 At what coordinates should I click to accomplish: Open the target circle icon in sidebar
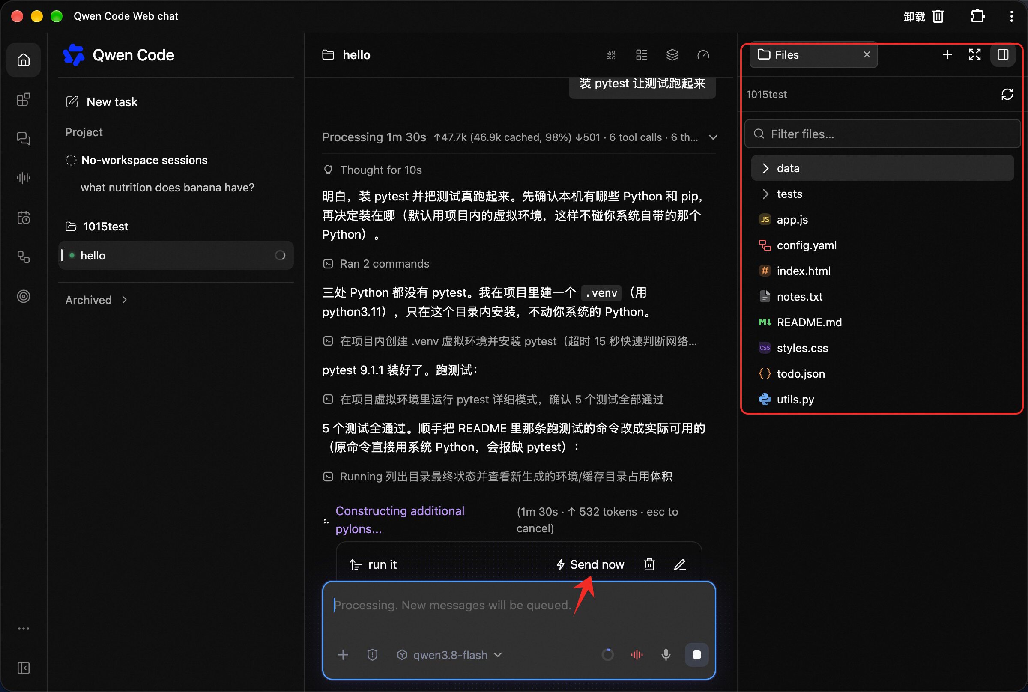pyautogui.click(x=24, y=296)
